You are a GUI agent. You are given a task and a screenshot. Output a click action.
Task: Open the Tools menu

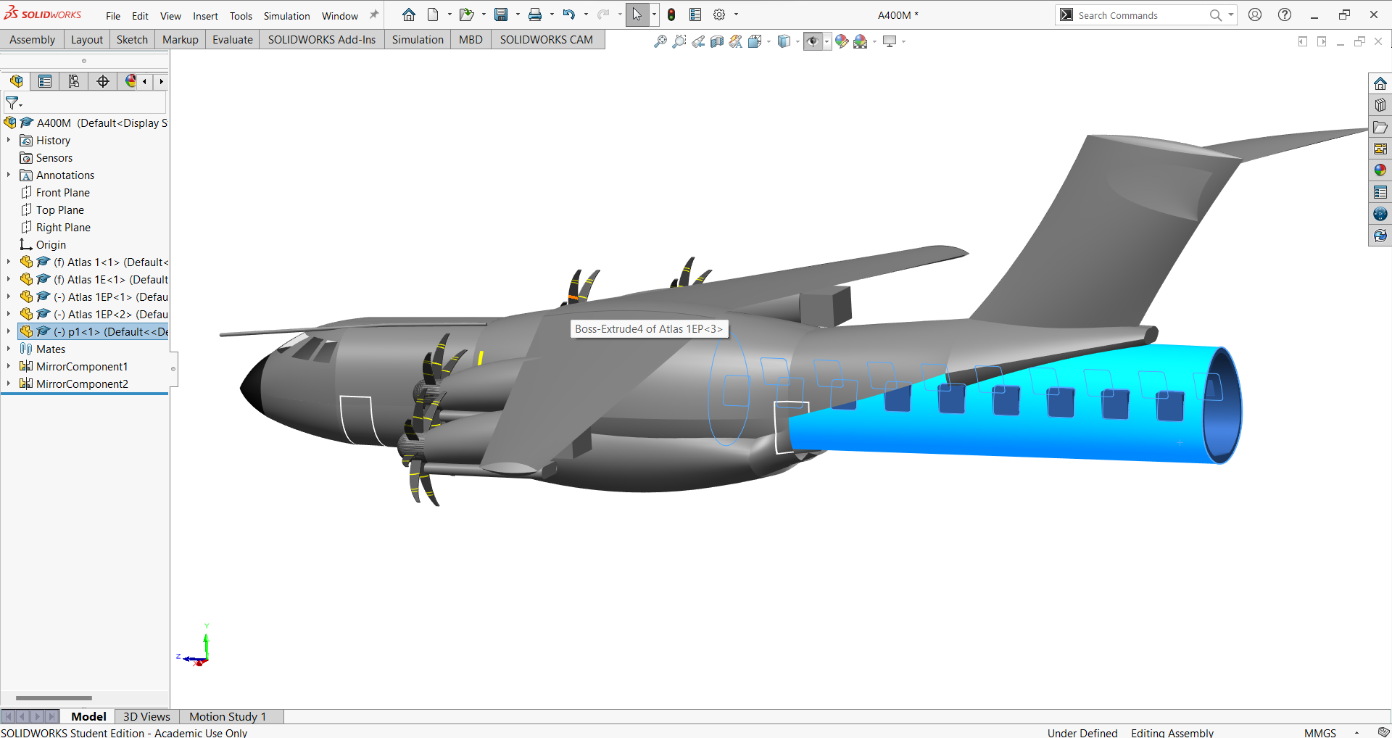tap(241, 15)
